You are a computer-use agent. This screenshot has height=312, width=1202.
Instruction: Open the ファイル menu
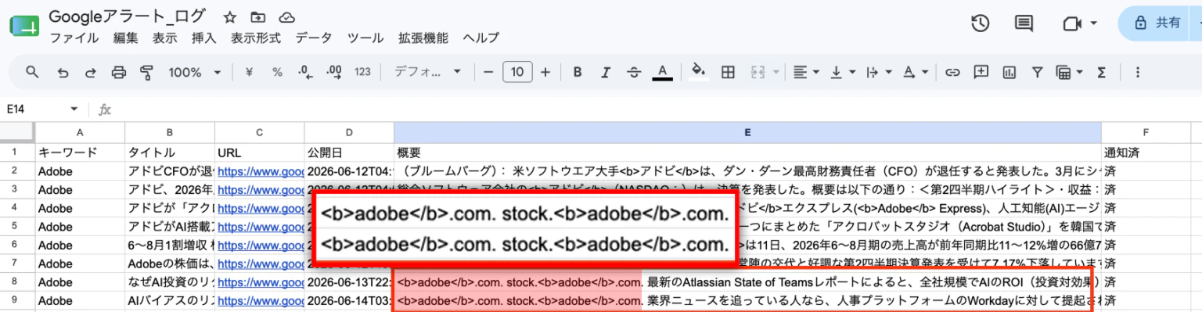click(x=74, y=38)
